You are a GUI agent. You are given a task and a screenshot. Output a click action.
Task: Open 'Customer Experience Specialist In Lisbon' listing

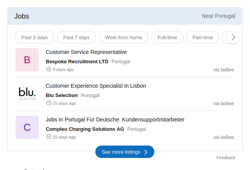96,86
